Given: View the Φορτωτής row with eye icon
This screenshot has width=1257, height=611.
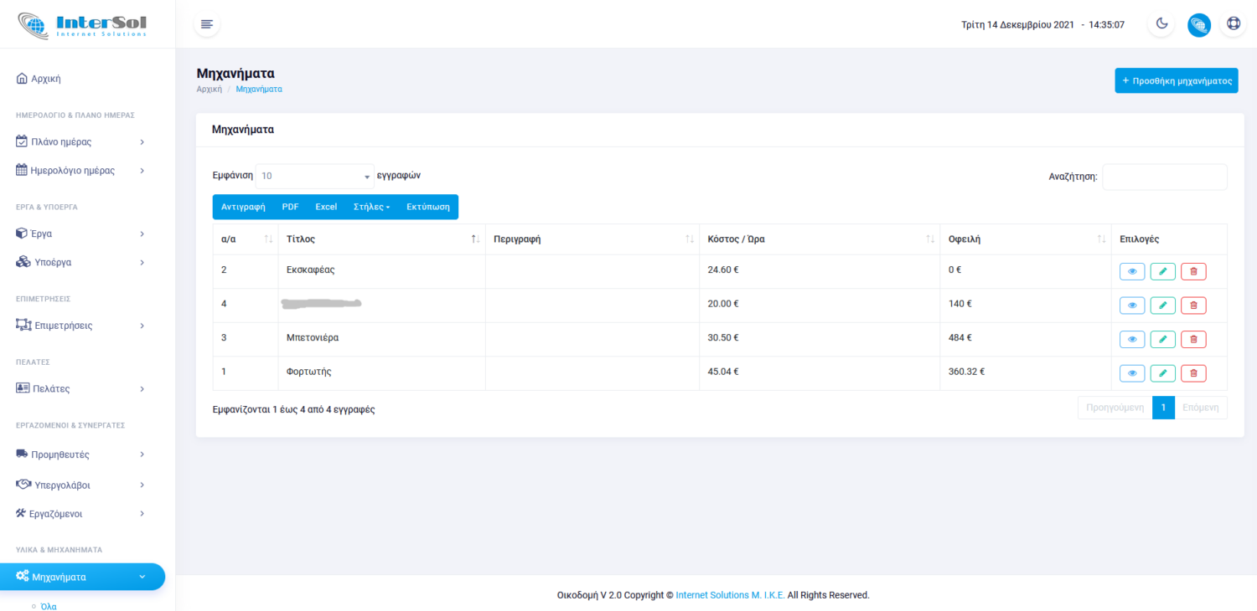Looking at the screenshot, I should pyautogui.click(x=1131, y=373).
